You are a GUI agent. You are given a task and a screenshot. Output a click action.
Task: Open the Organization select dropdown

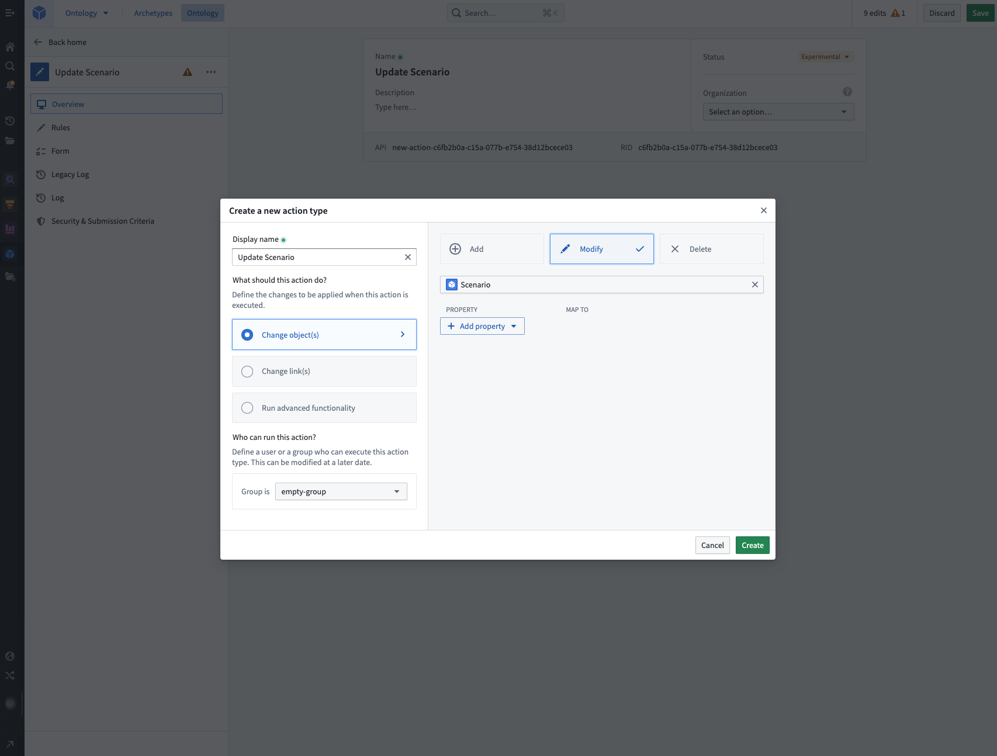[x=778, y=112]
